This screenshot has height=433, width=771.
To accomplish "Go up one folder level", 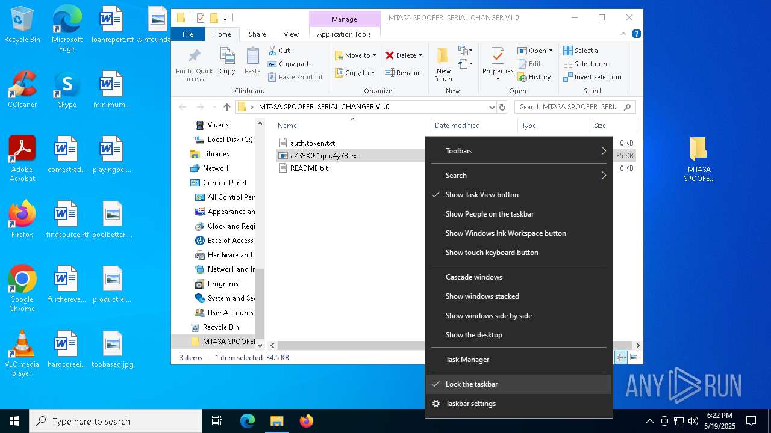I will coord(226,107).
